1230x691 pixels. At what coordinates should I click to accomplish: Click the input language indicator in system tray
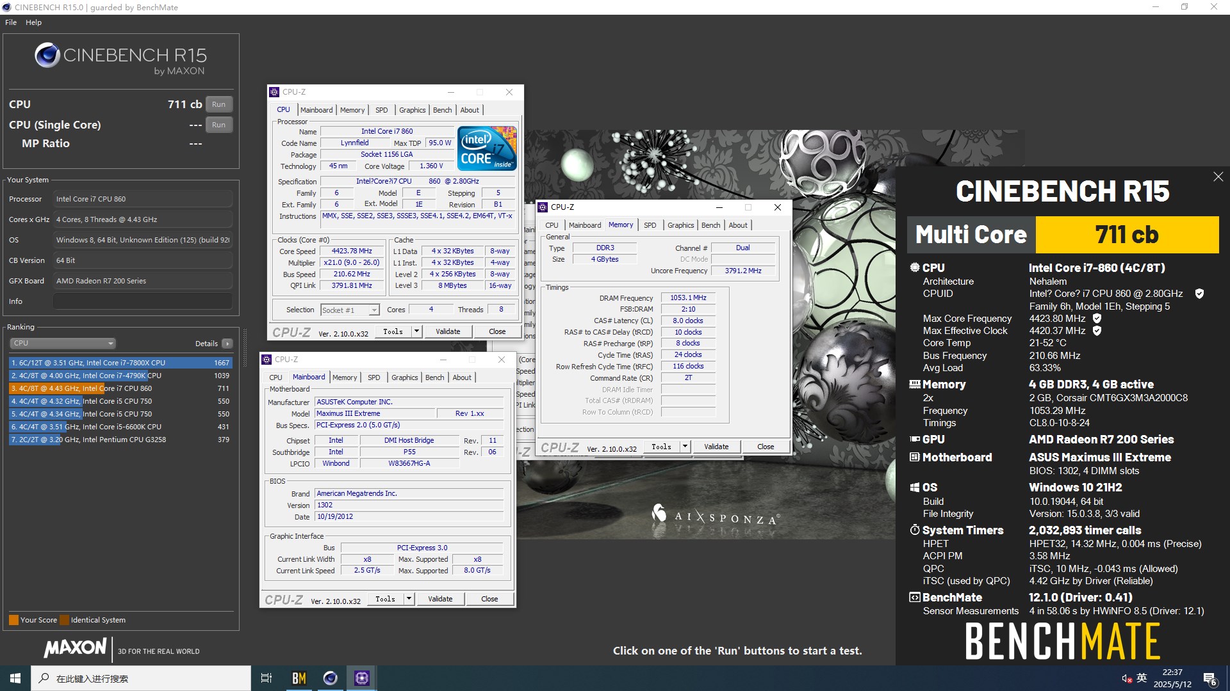coord(1142,678)
